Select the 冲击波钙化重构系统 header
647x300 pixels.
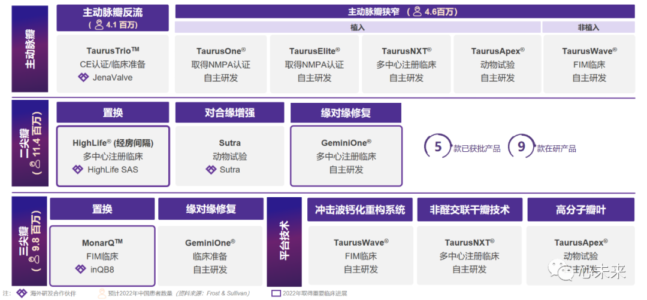[x=360, y=210]
